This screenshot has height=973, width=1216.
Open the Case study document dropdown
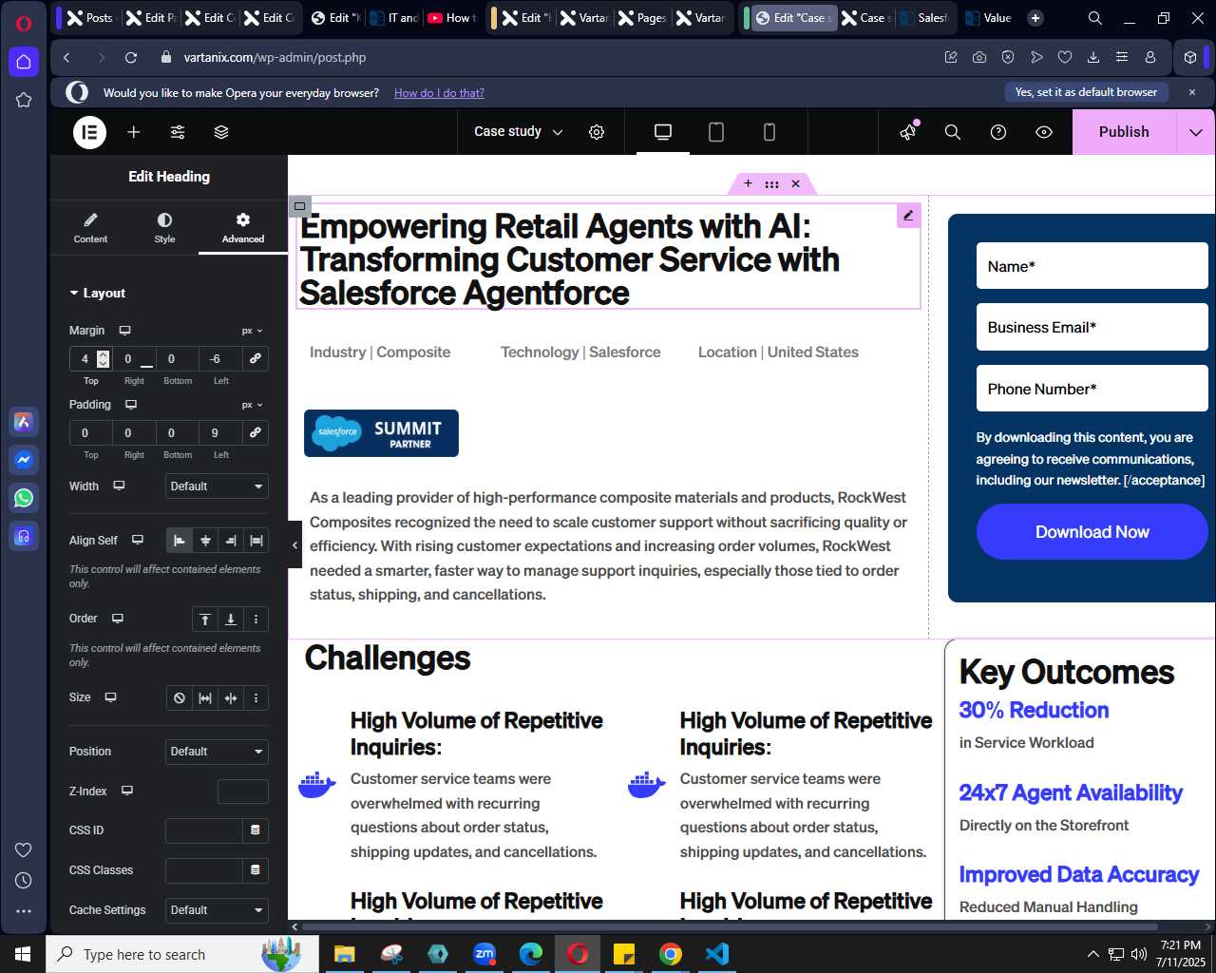point(519,132)
